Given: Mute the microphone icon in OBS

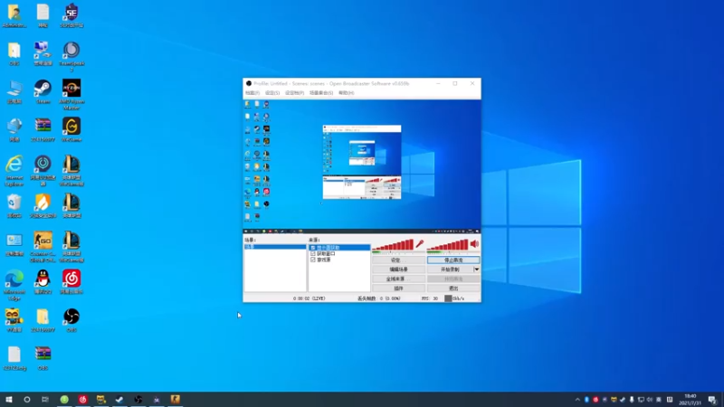Looking at the screenshot, I should click(420, 243).
